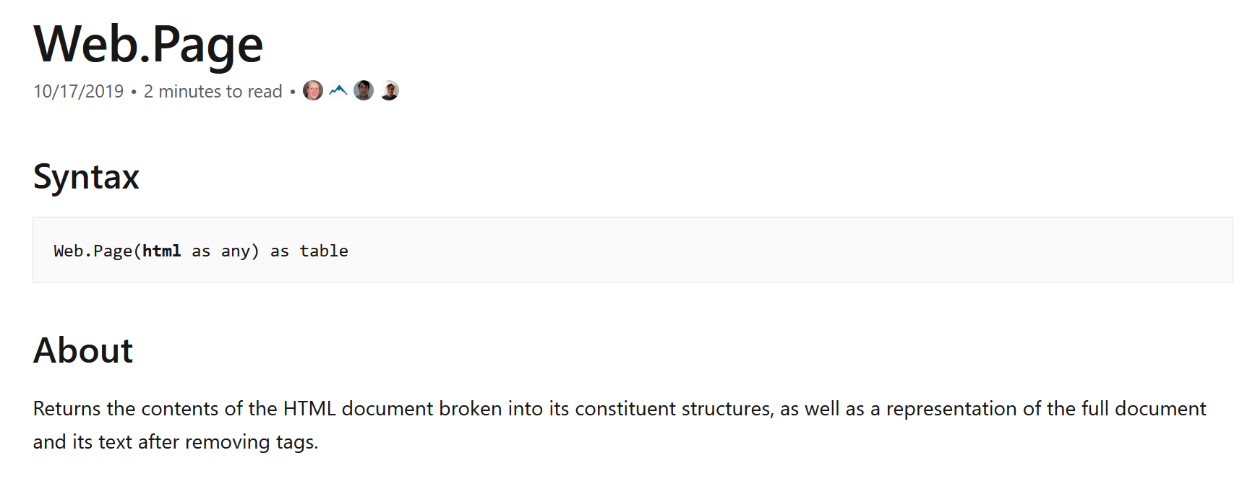This screenshot has width=1255, height=497.
Task: Click the 10/17/2019 publish date
Action: (x=79, y=92)
